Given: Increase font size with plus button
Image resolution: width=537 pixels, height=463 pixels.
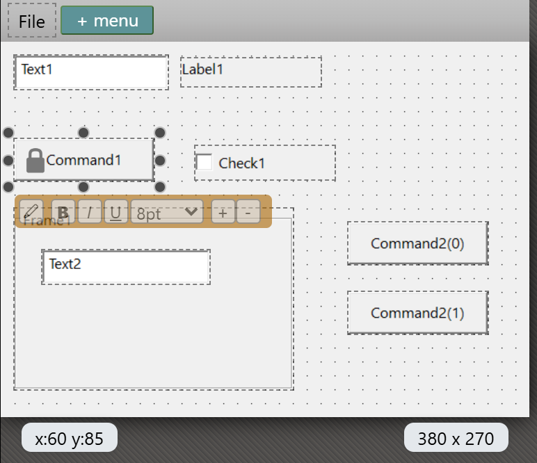Looking at the screenshot, I should [223, 212].
